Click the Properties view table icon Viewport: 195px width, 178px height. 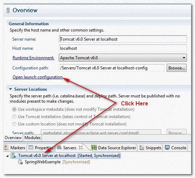coord(31,148)
